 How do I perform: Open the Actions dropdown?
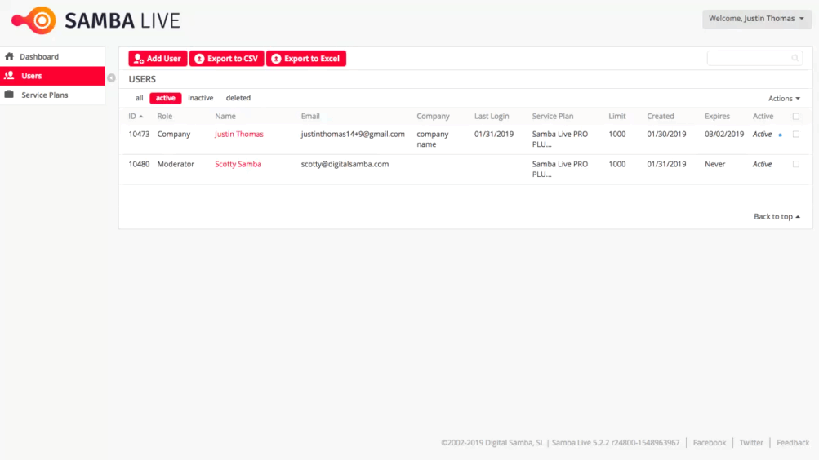[784, 98]
